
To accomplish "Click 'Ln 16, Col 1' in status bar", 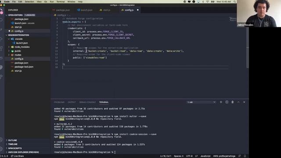I will [166, 156].
